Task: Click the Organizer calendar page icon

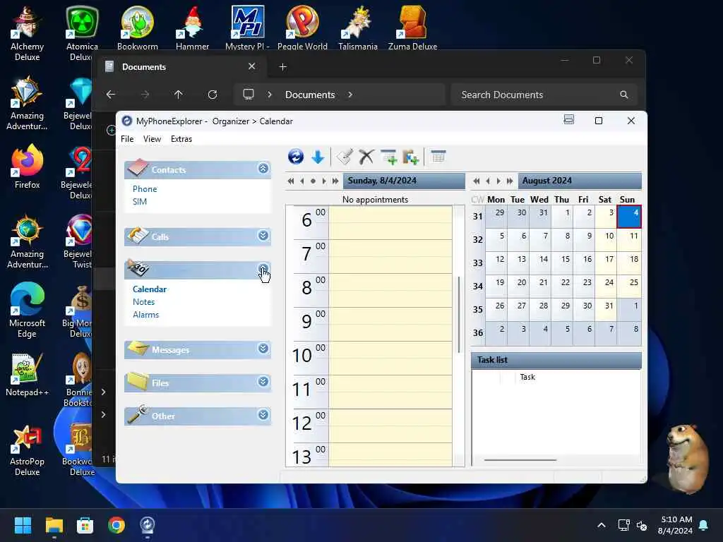Action: point(138,267)
